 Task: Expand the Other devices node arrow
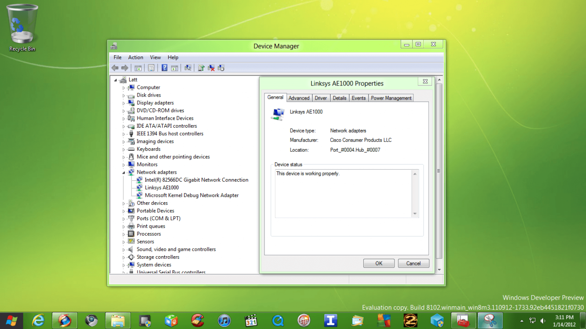click(x=124, y=204)
